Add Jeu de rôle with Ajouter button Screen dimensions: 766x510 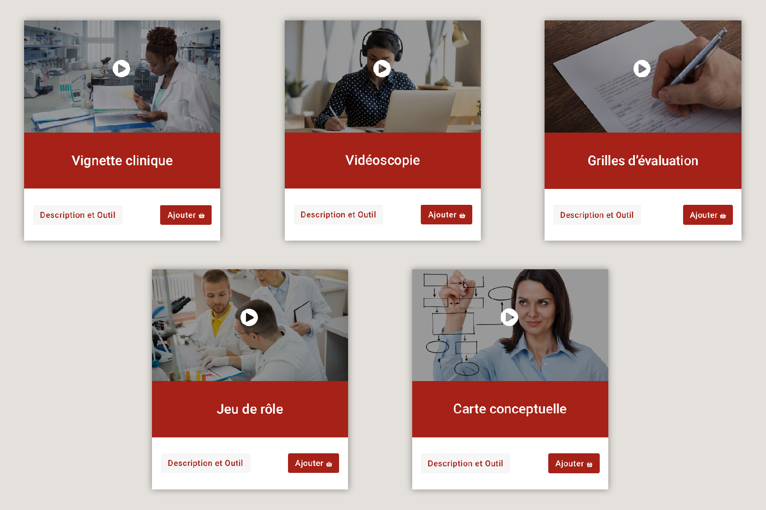313,463
